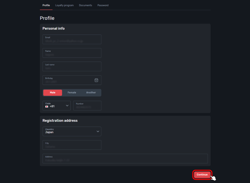Image resolution: width=250 pixels, height=183 pixels.
Task: Select the Male gender option
Action: pyautogui.click(x=52, y=93)
